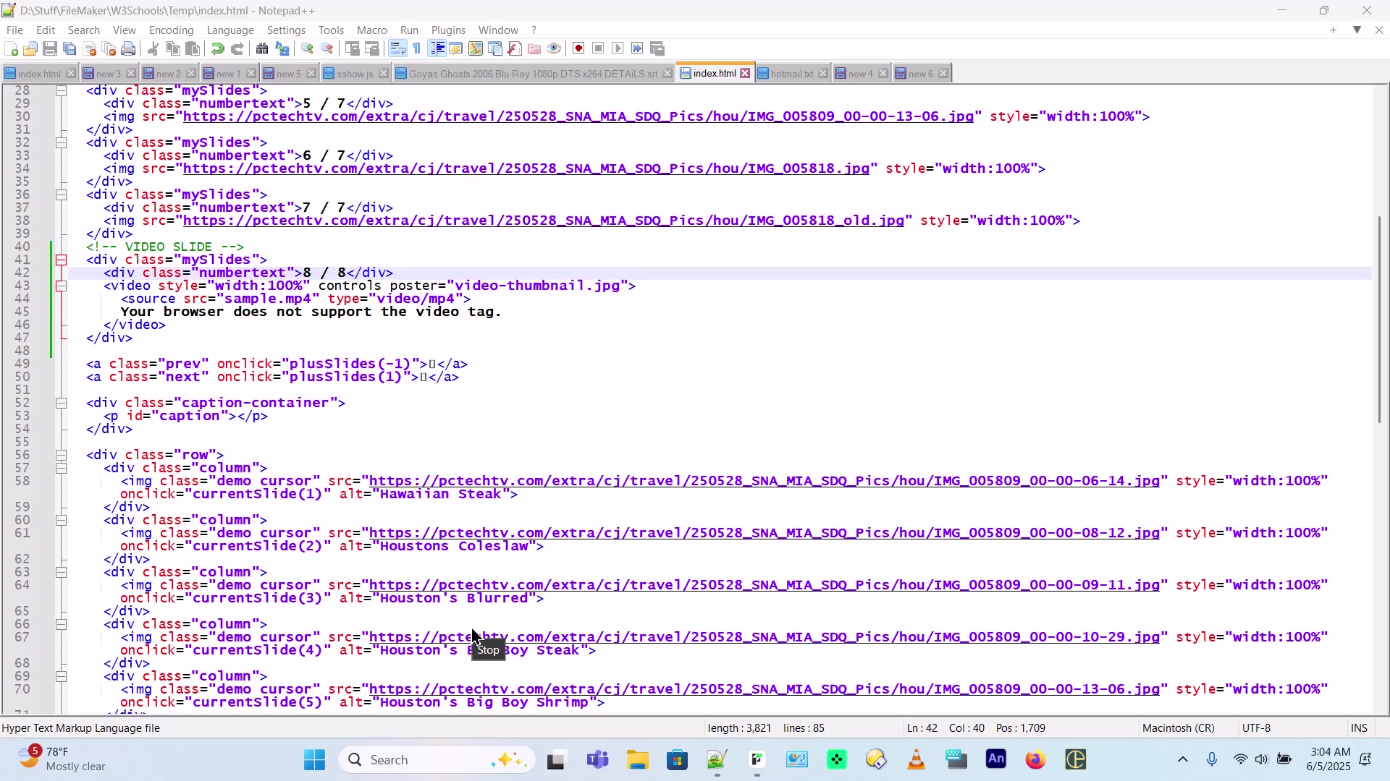Image resolution: width=1390 pixels, height=781 pixels.
Task: Close the new 3 tab
Action: [x=131, y=74]
